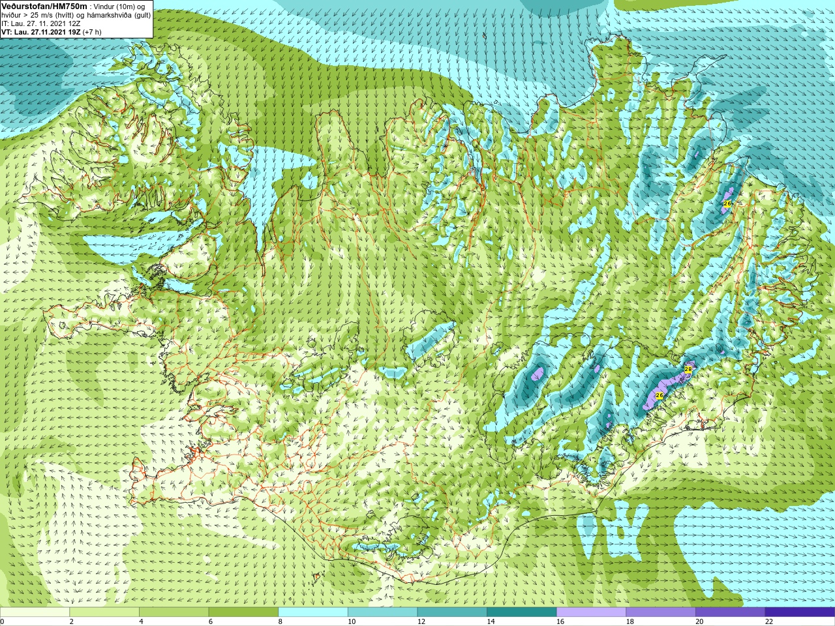This screenshot has width=835, height=626.
Task: Click the legend tick label "6"
Action: 211,621
